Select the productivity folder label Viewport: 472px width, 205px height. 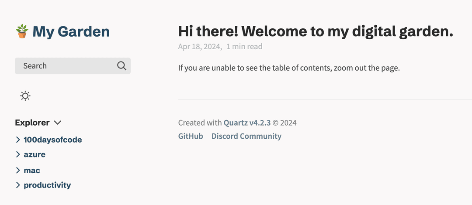click(47, 185)
